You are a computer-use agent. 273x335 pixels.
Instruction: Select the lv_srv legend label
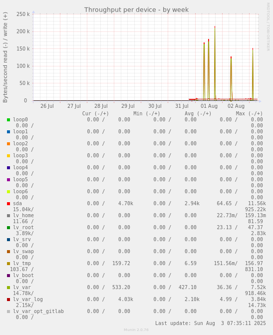tap(22, 240)
